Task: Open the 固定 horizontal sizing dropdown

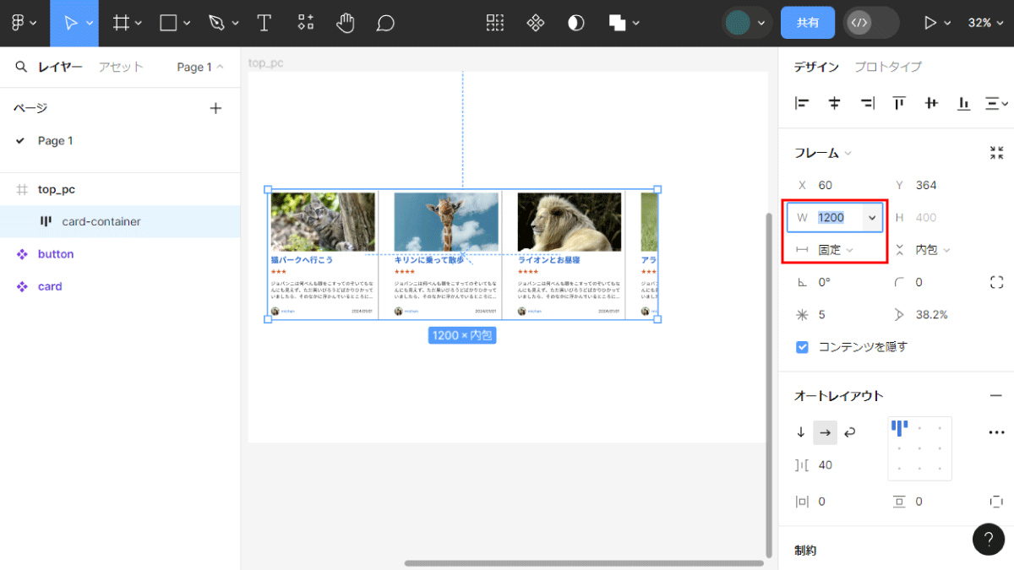Action: tap(836, 250)
